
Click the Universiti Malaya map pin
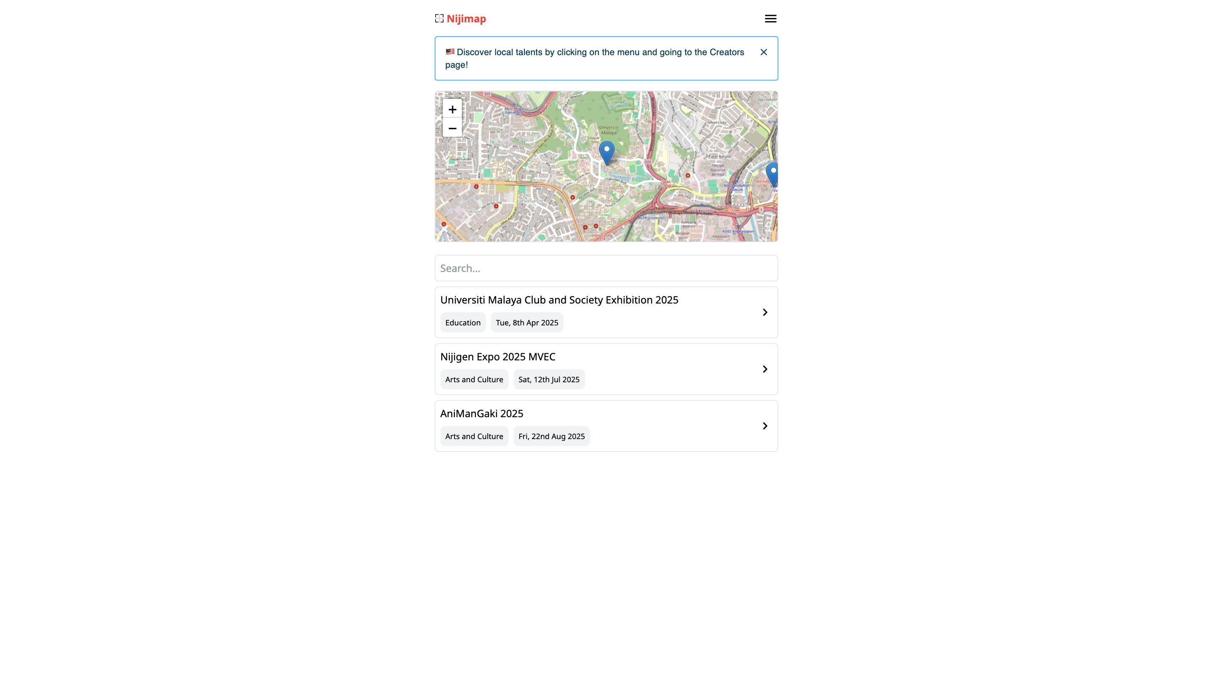pyautogui.click(x=606, y=152)
